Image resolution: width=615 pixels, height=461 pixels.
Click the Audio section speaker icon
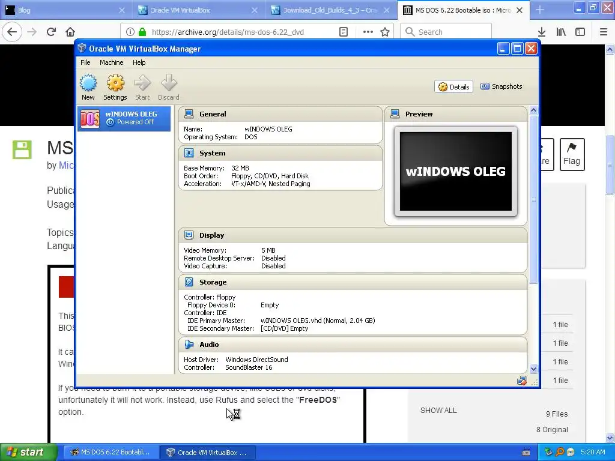coord(189,345)
